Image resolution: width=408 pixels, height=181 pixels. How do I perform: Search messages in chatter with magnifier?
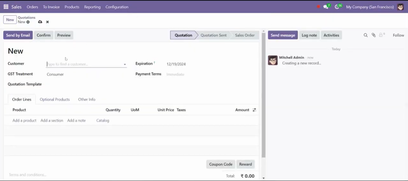(x=366, y=35)
